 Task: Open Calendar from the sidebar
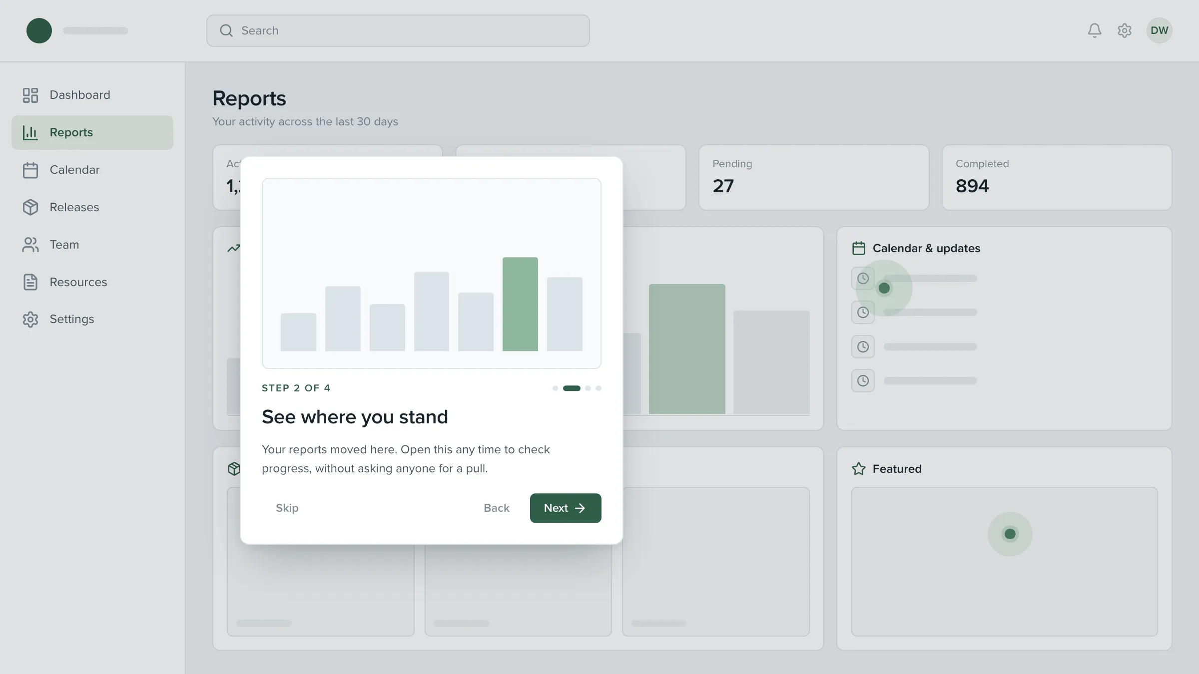92,170
